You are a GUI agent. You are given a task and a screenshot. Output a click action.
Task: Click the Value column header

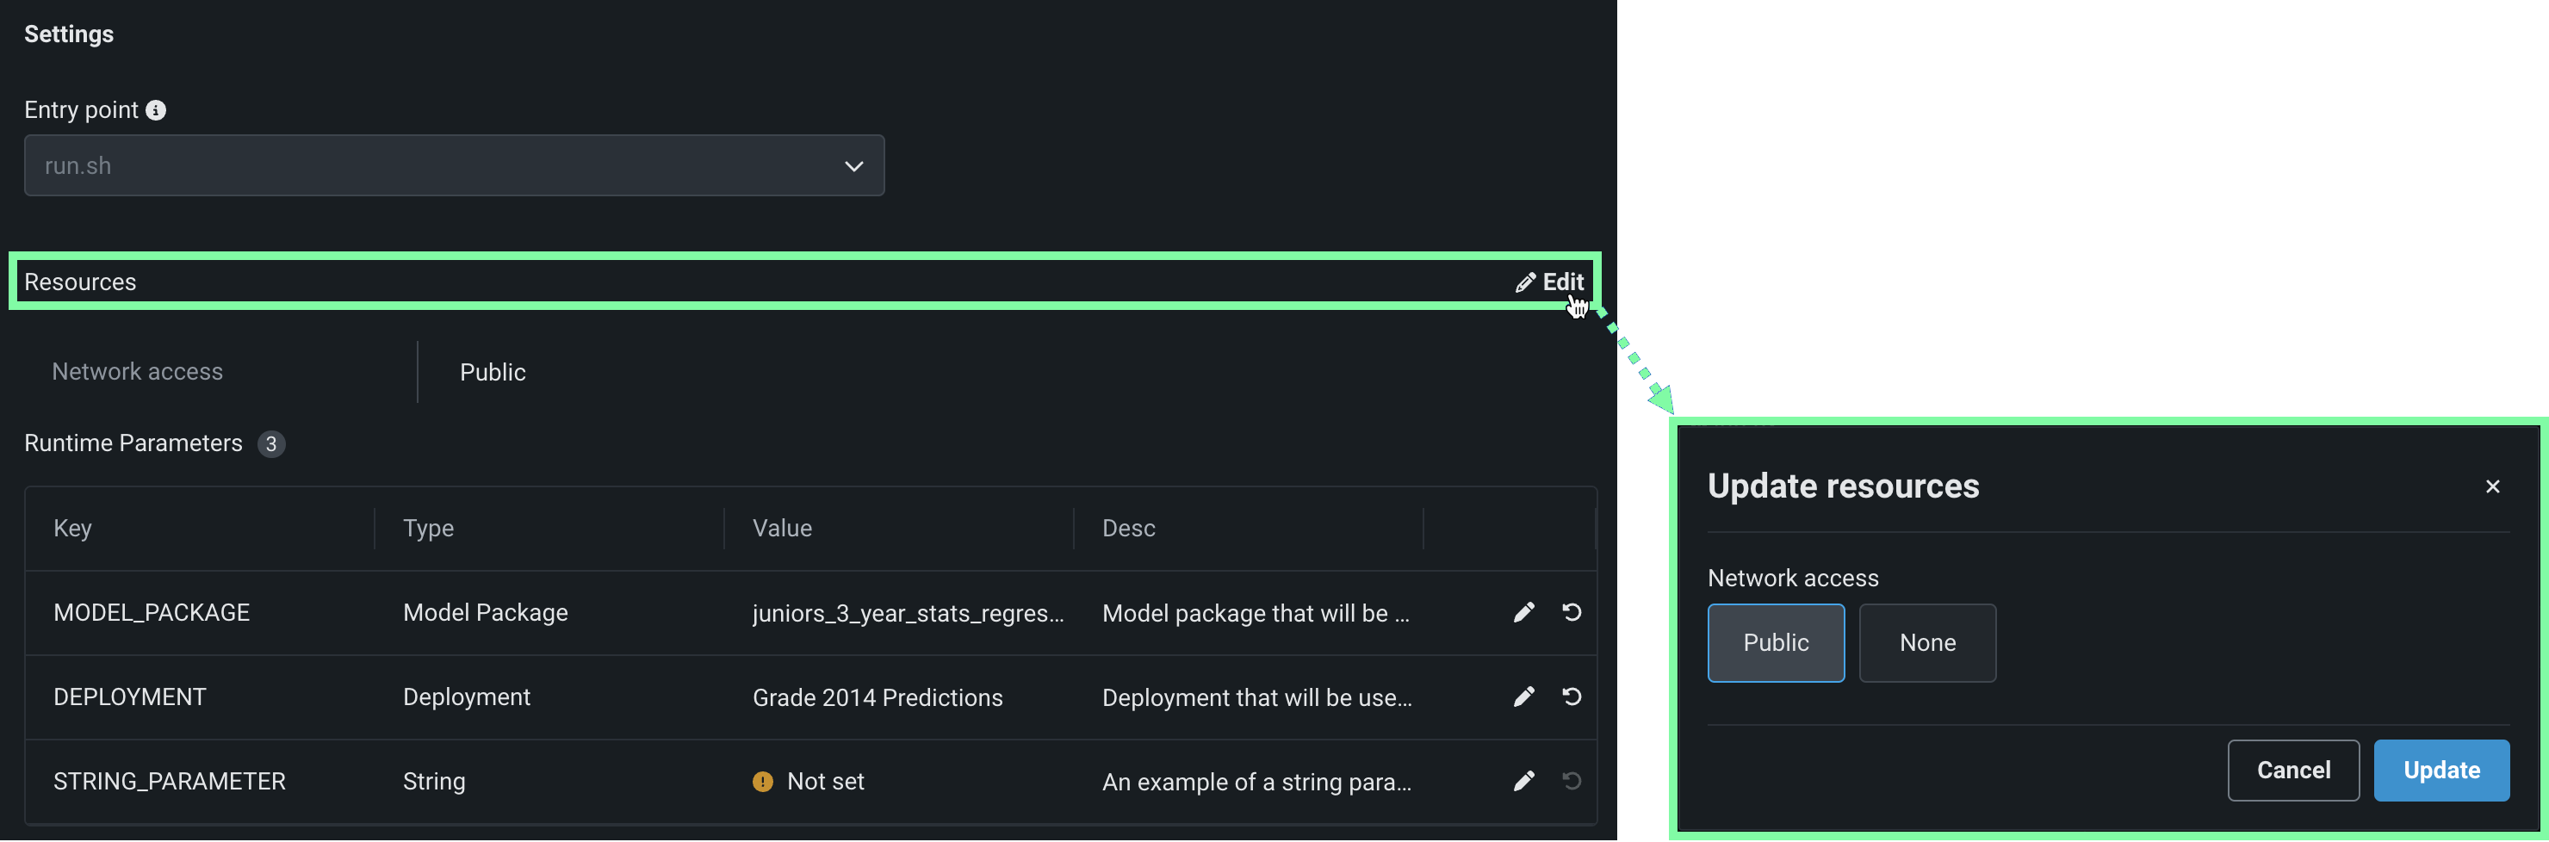point(782,529)
